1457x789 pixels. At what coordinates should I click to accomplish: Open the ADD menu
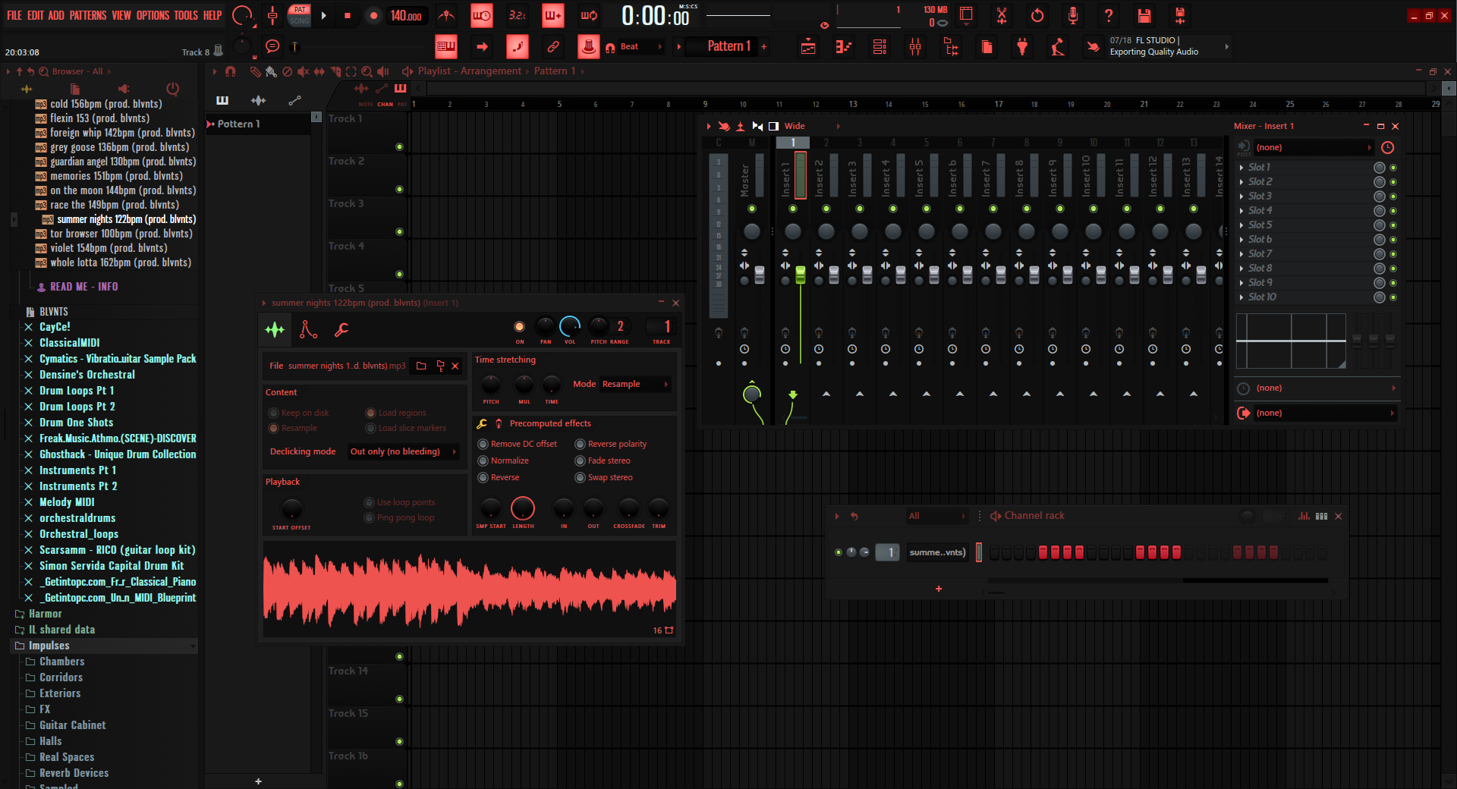[56, 15]
